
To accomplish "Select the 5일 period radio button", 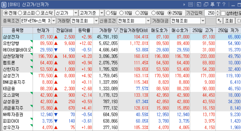I will 108,13.
